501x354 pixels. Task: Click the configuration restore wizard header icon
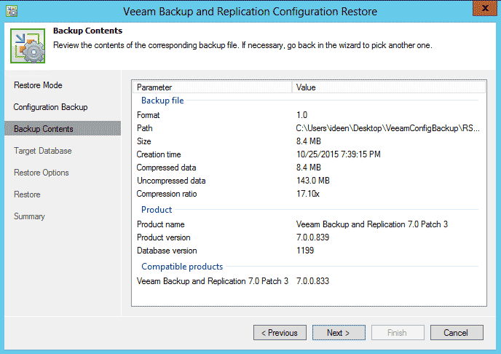click(x=28, y=46)
